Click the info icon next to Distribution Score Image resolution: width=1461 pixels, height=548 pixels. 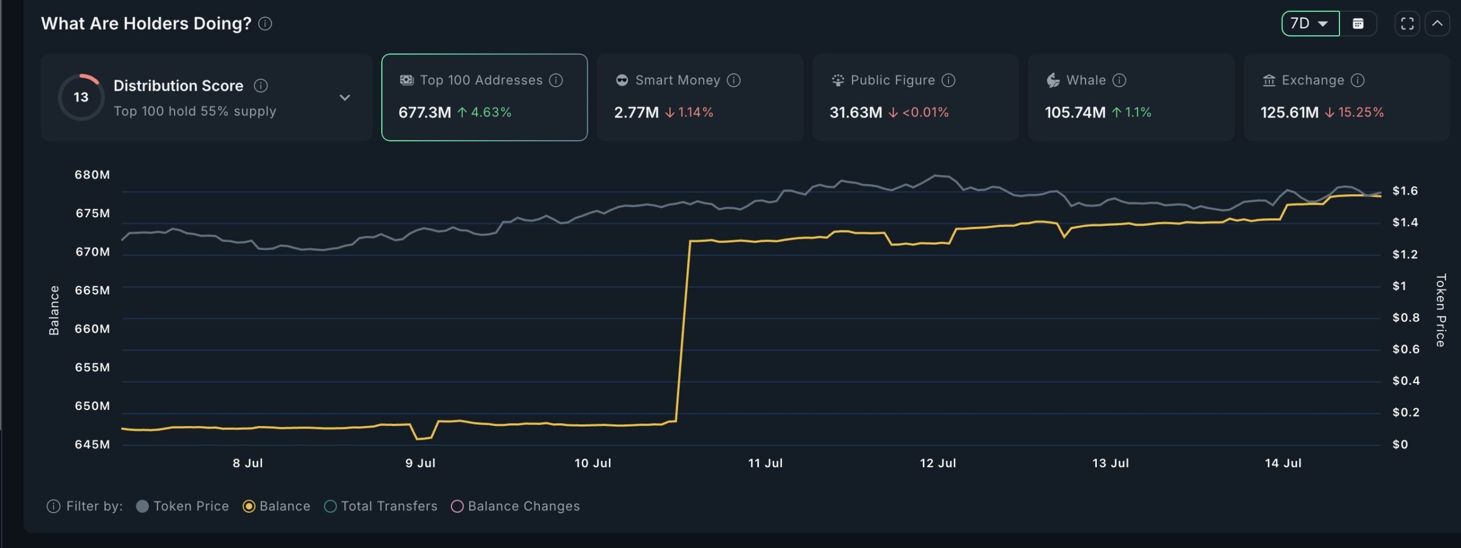(x=261, y=86)
